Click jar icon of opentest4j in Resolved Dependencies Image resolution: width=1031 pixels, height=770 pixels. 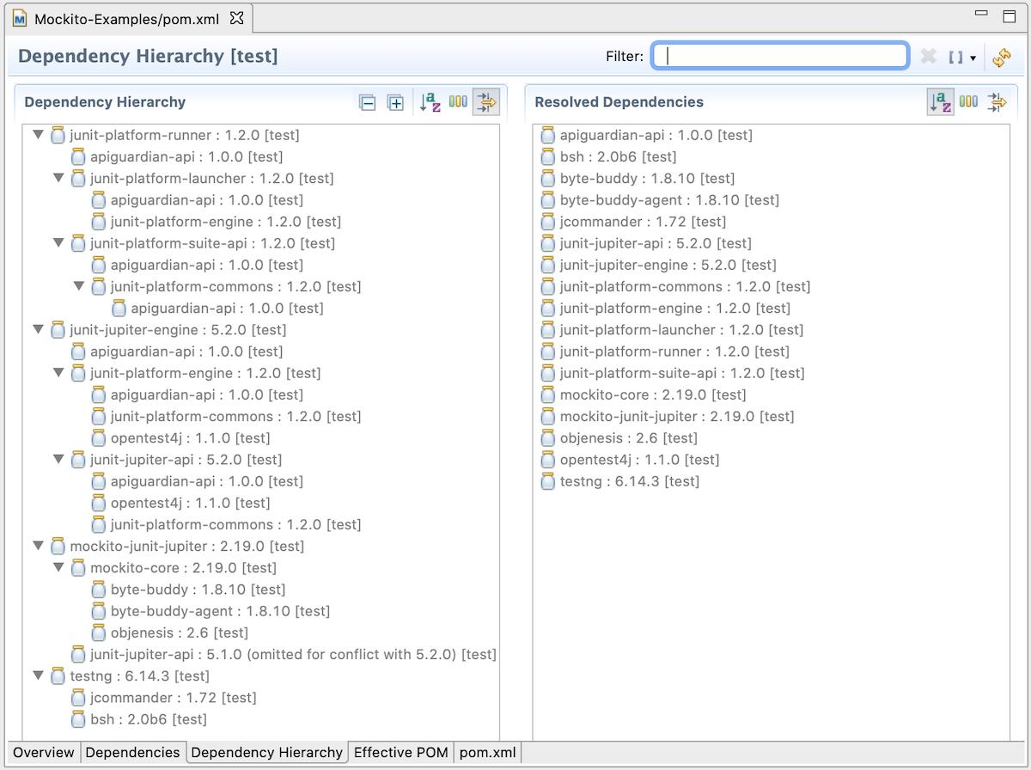(x=548, y=460)
